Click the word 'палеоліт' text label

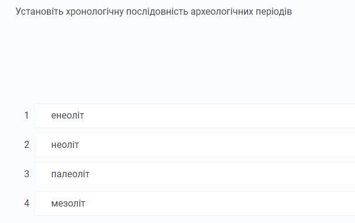70,174
